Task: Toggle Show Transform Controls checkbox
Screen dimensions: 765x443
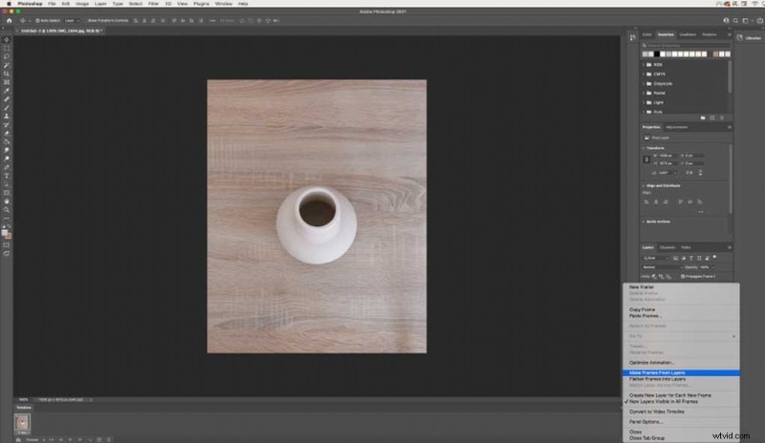Action: pyautogui.click(x=85, y=20)
